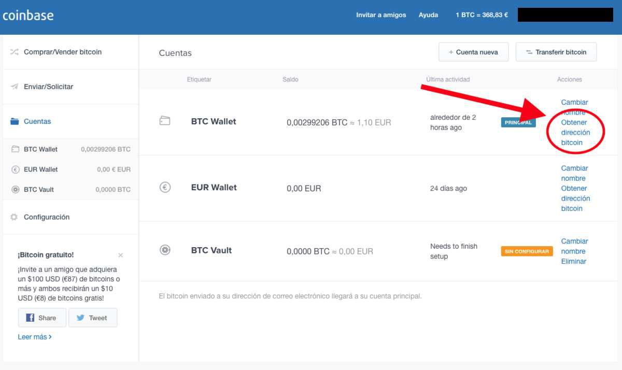Click the note about bitcoin sent to your email

pos(290,296)
